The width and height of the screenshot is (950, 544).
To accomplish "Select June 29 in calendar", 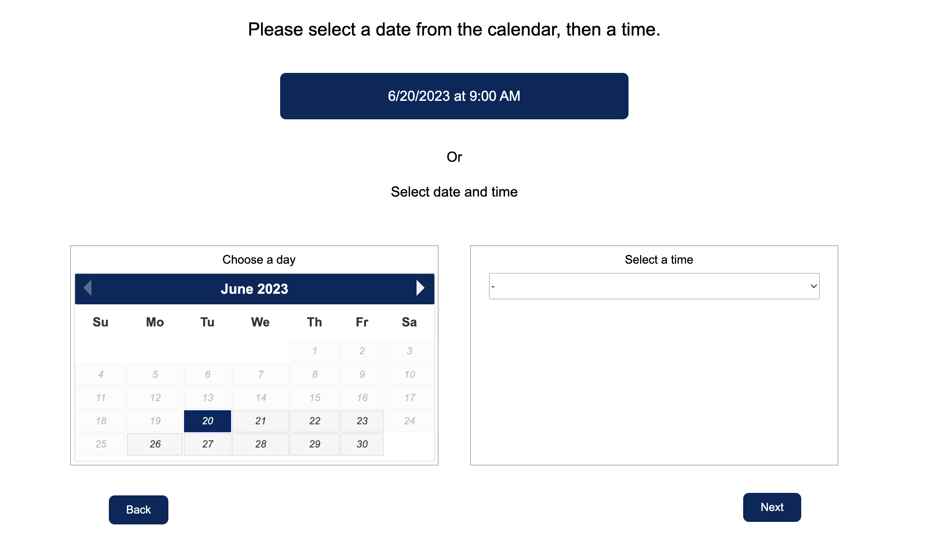I will (x=315, y=444).
